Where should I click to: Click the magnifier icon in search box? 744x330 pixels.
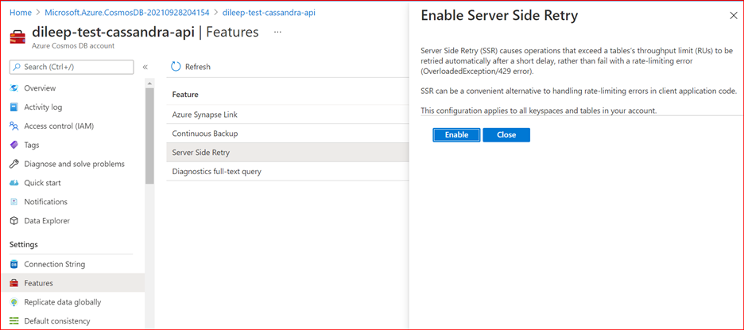click(17, 67)
